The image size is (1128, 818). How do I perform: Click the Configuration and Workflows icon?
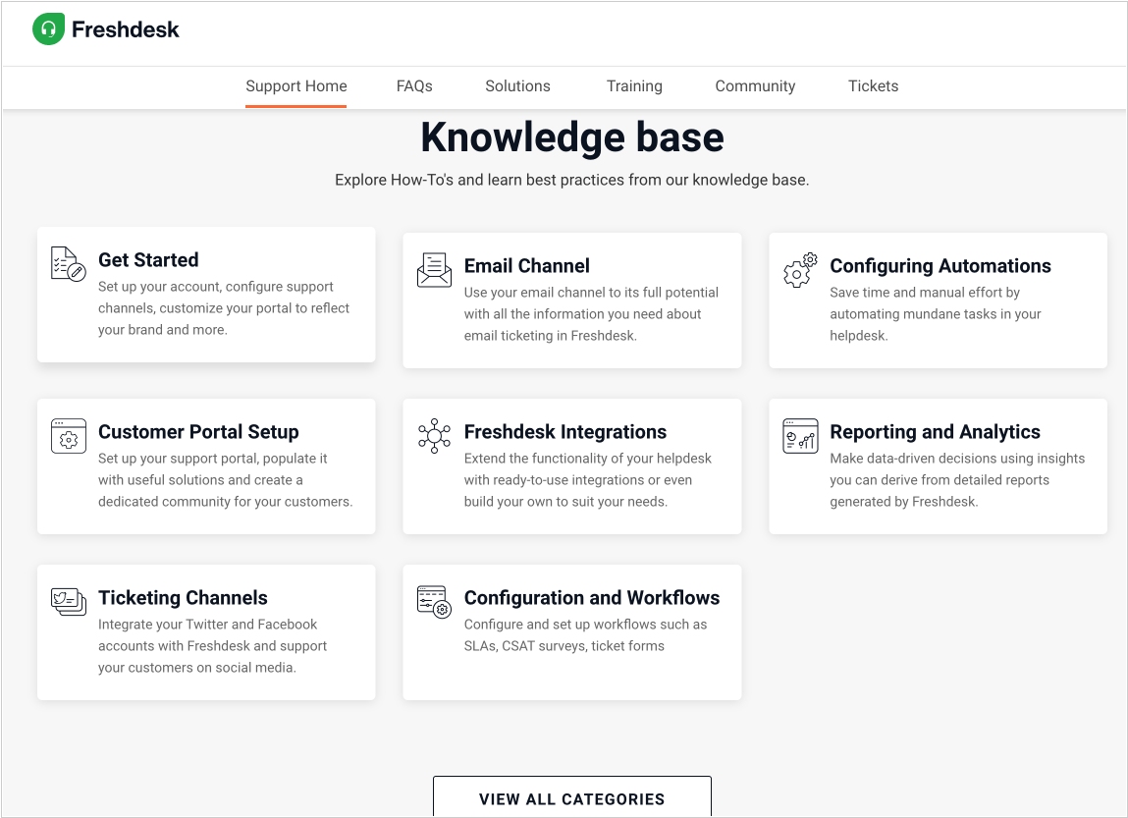[434, 601]
